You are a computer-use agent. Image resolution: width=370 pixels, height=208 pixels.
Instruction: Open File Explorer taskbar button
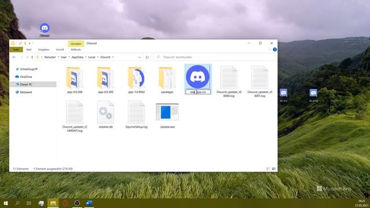click(53, 203)
